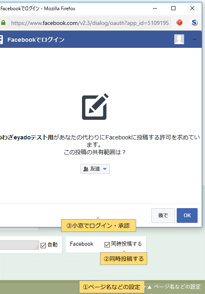Open the account dropdown arrow in header
Image resolution: width=205 pixels, height=294 pixels.
pos(194,40)
